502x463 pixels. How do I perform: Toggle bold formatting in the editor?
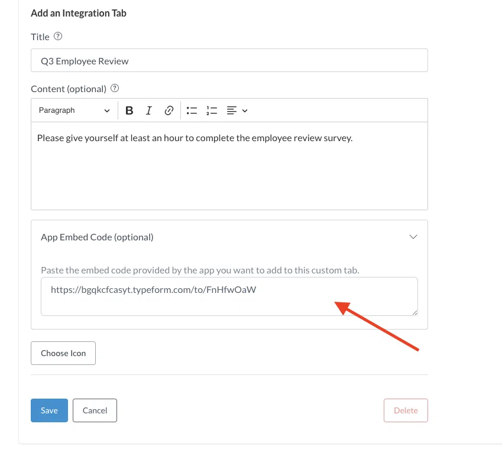pyautogui.click(x=129, y=110)
